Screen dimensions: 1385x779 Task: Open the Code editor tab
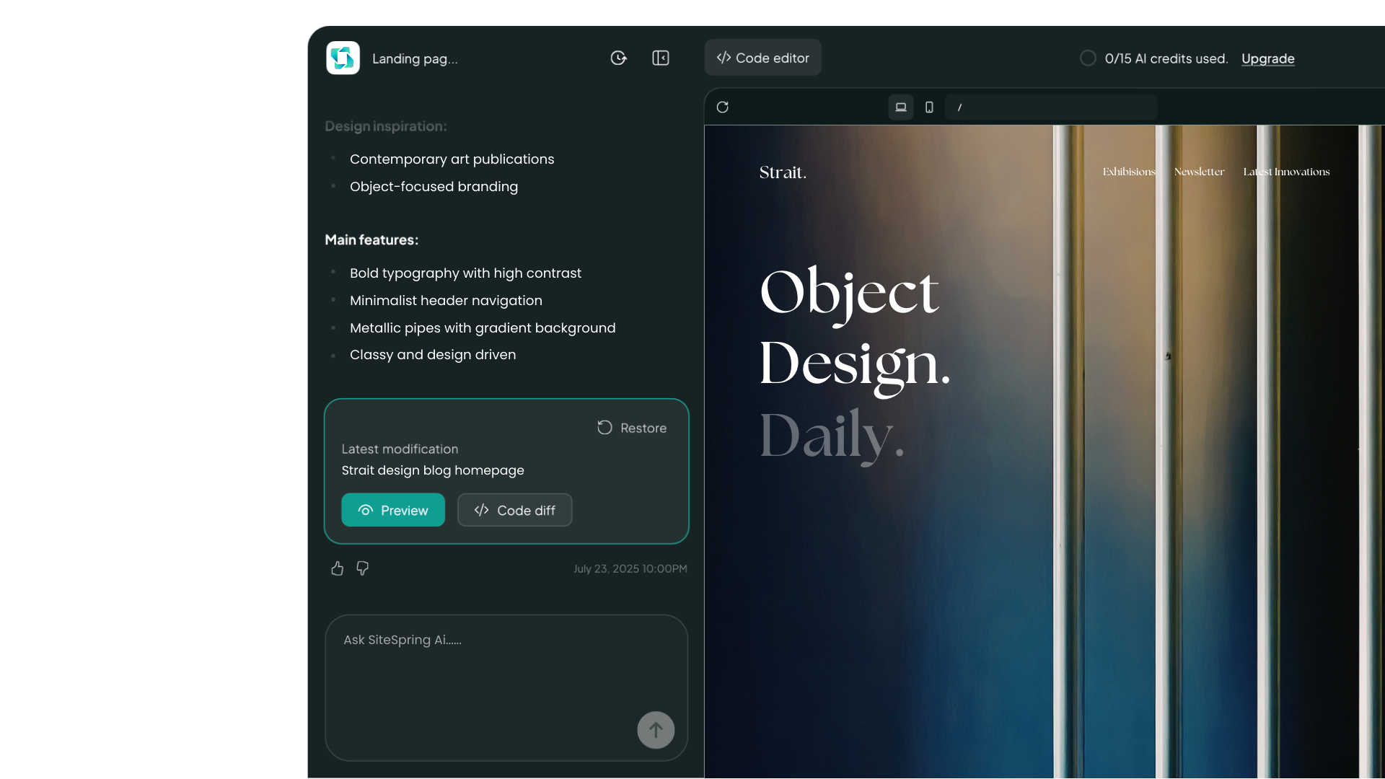(762, 58)
